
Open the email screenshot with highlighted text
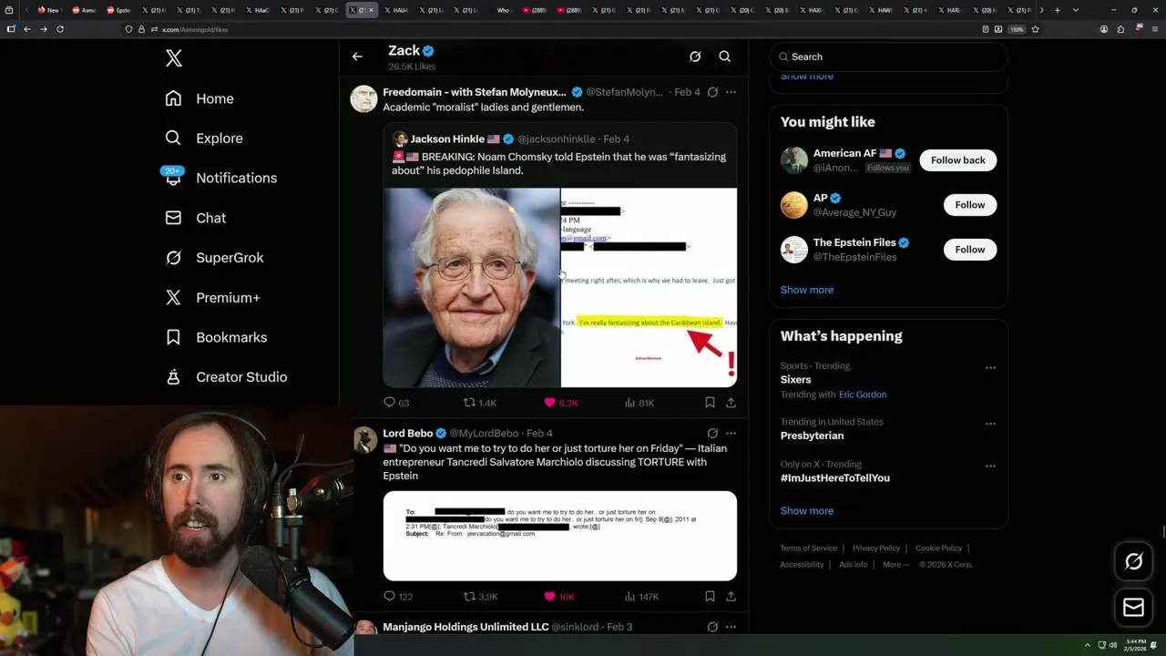click(x=649, y=288)
